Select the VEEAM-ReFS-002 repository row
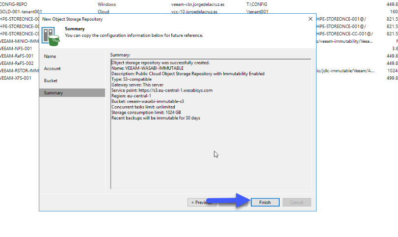The height and width of the screenshot is (237, 398). click(17, 63)
